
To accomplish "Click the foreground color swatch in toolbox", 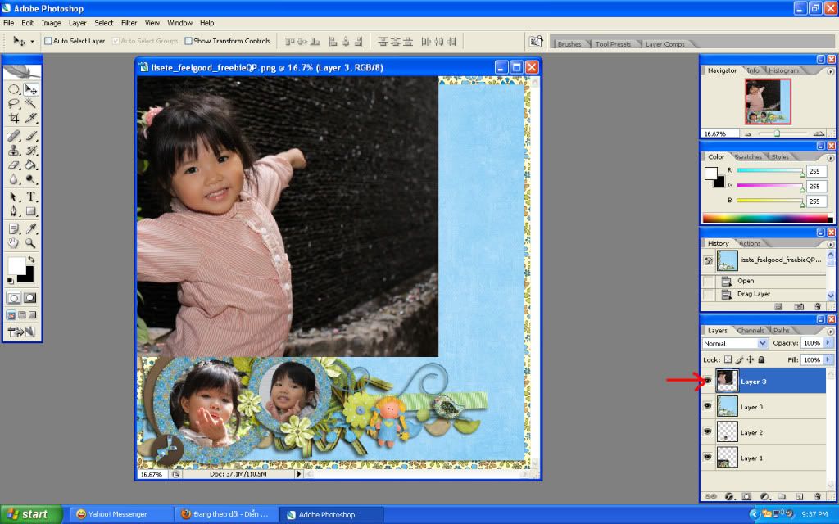I will point(16,265).
